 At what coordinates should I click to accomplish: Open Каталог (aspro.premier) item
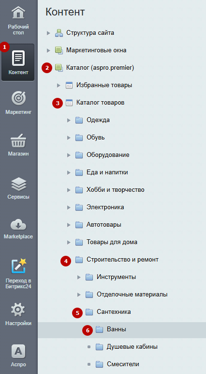click(100, 68)
